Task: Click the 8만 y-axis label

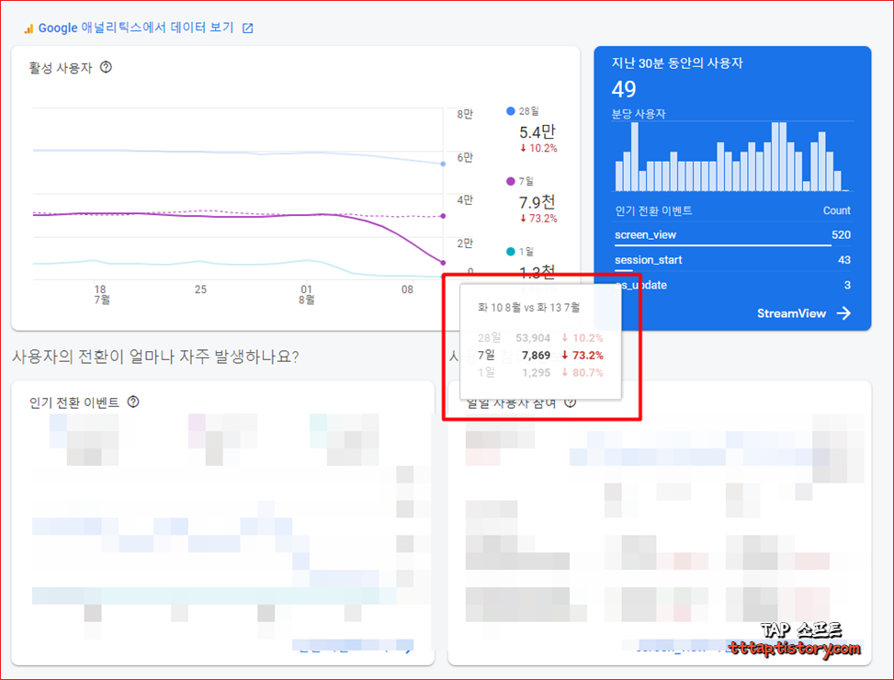Action: 465,114
